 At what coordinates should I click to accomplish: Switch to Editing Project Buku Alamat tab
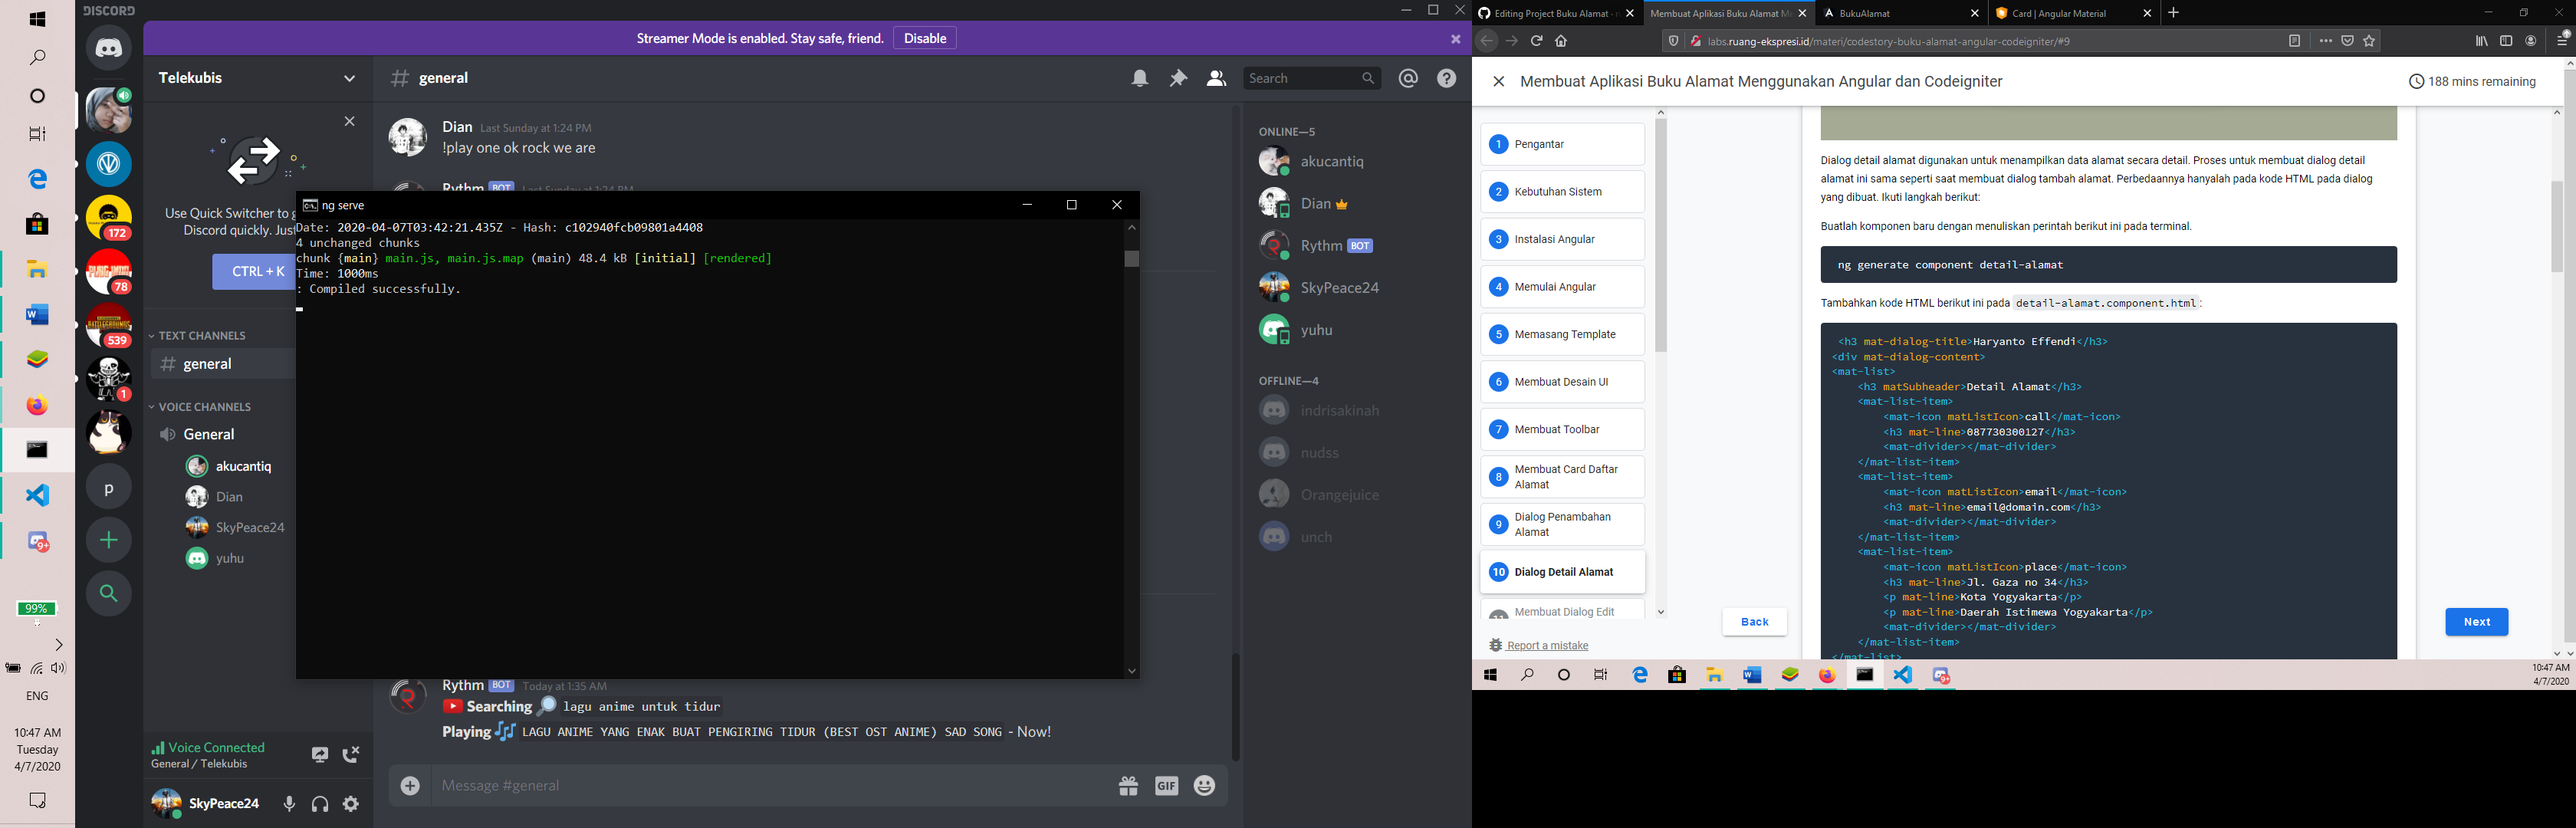1555,13
